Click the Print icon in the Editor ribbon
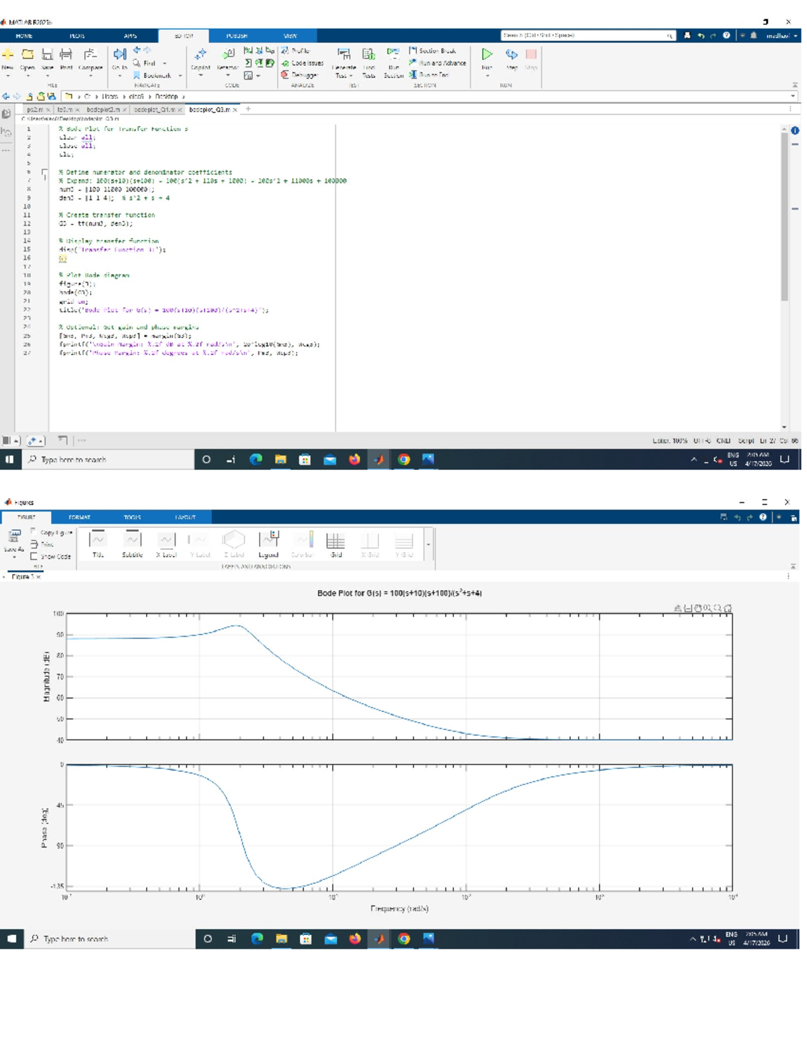 click(66, 54)
